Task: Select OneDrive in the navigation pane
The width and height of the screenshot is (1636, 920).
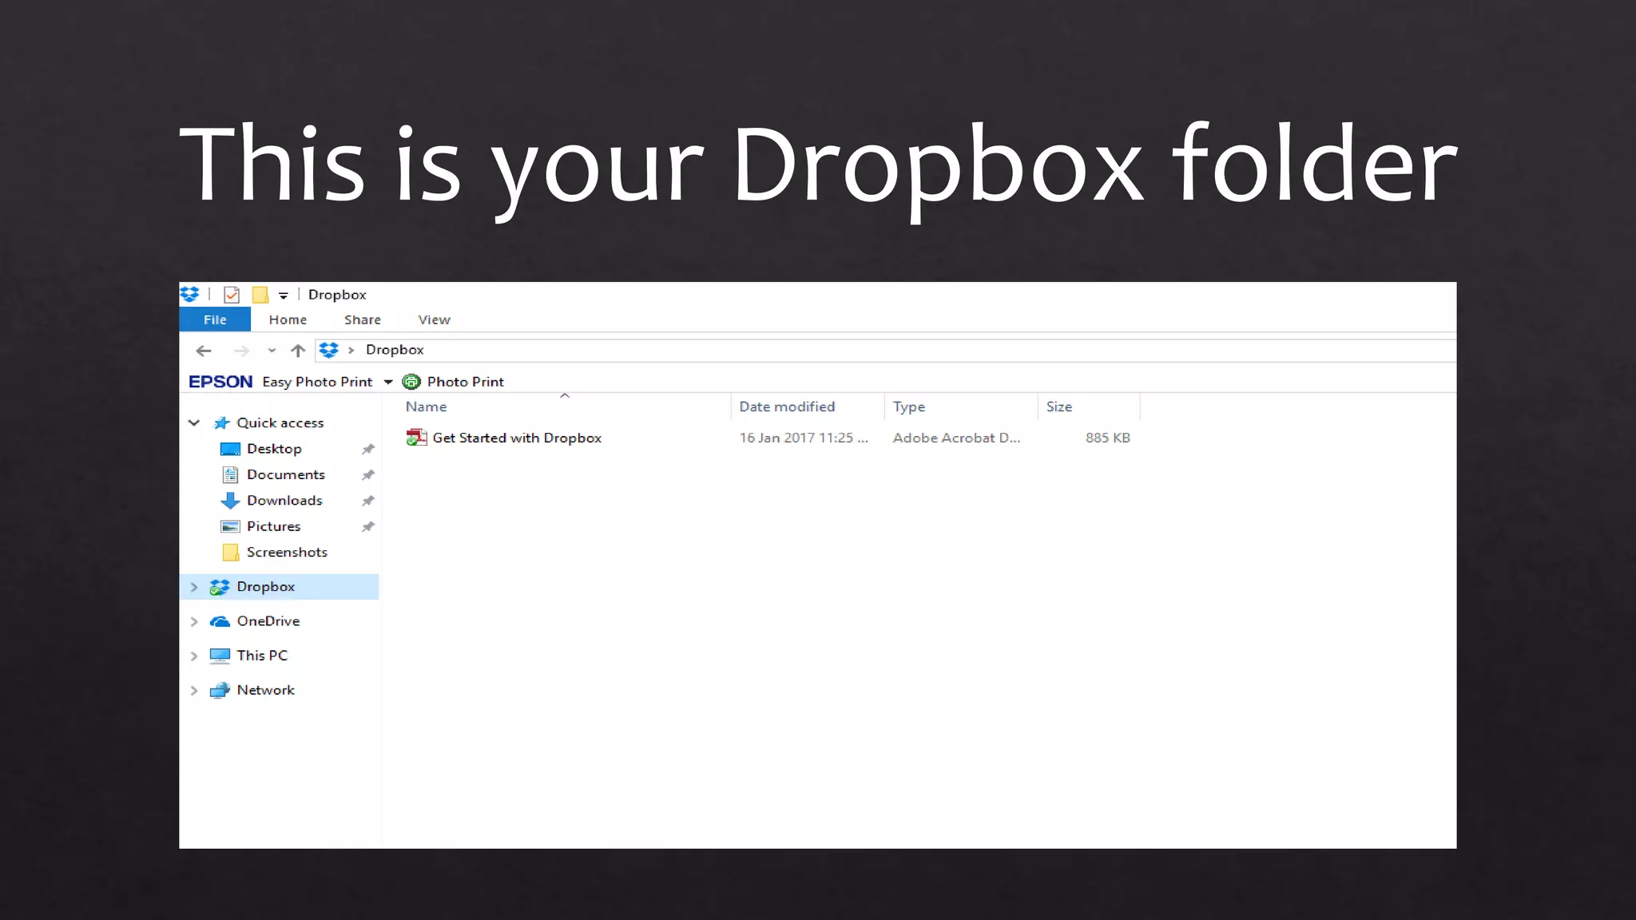Action: 268,621
